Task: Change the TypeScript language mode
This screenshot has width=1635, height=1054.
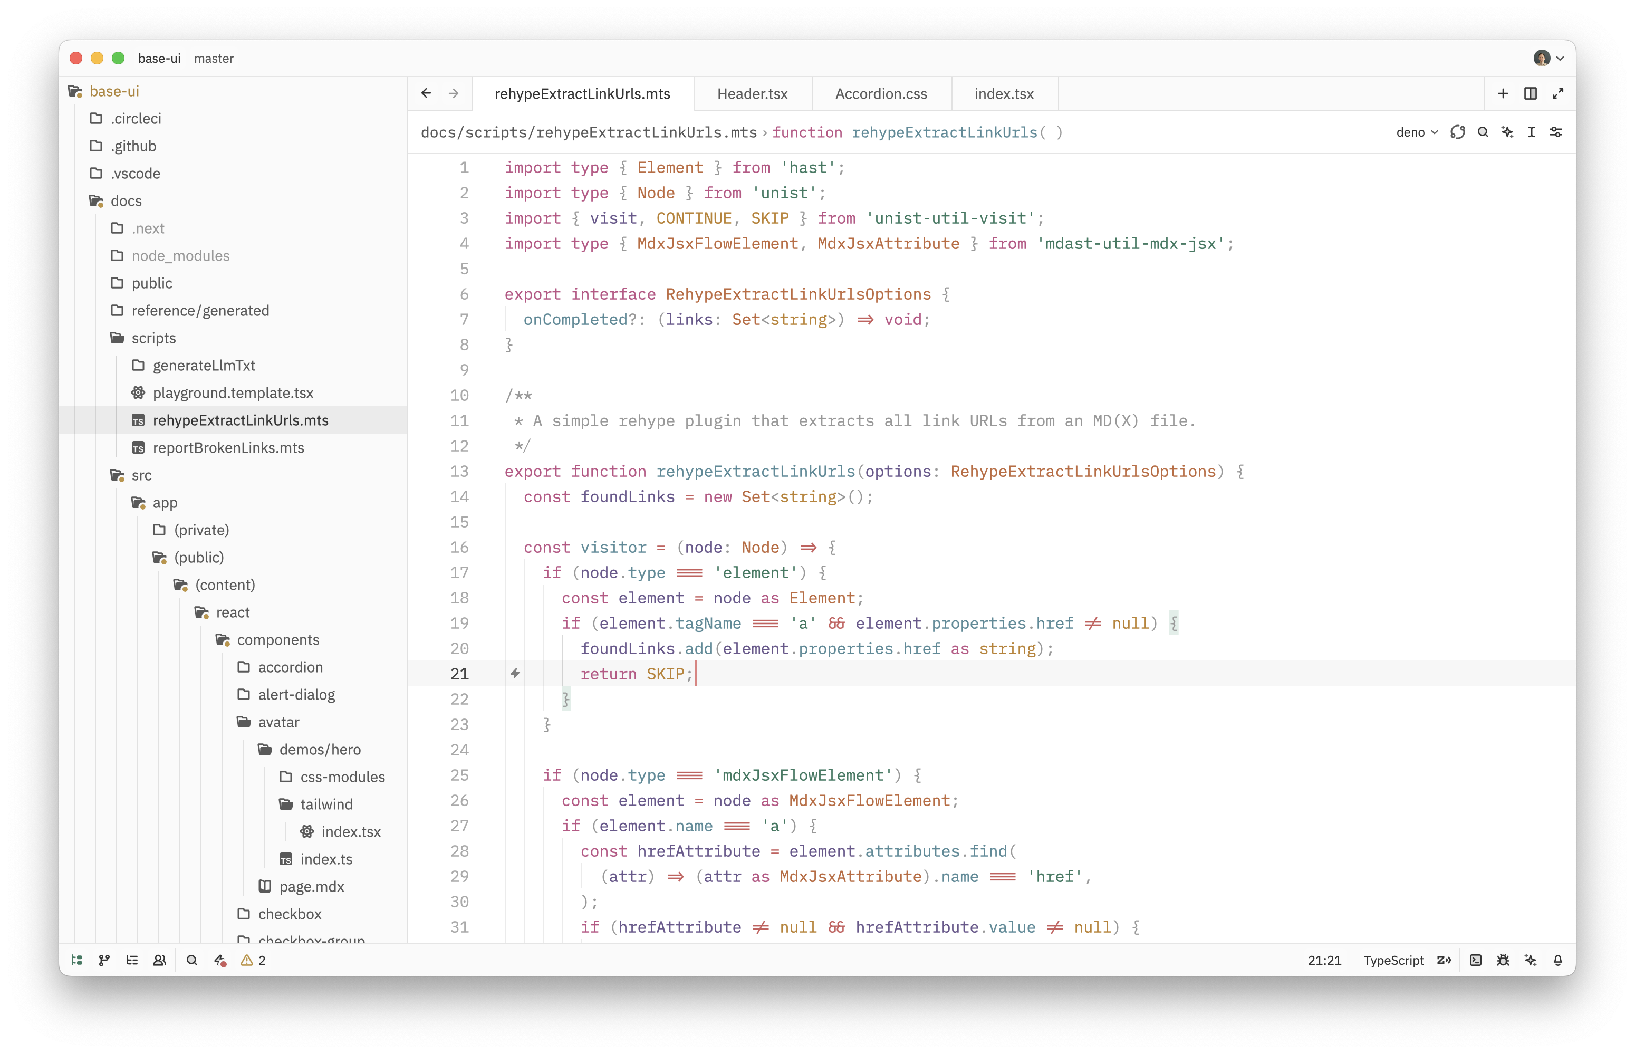Action: click(1393, 960)
